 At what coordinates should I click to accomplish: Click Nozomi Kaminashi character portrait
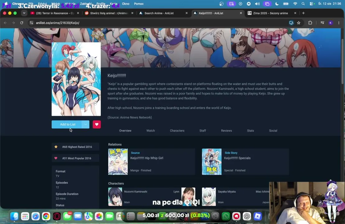click(x=115, y=197)
